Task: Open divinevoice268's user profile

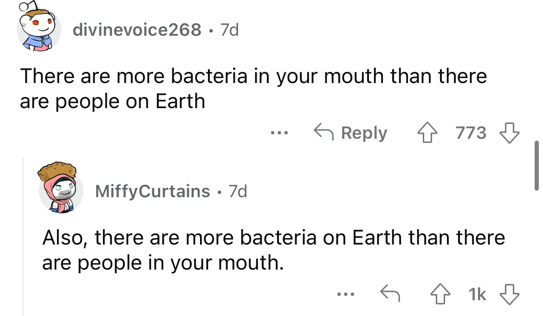Action: click(137, 30)
